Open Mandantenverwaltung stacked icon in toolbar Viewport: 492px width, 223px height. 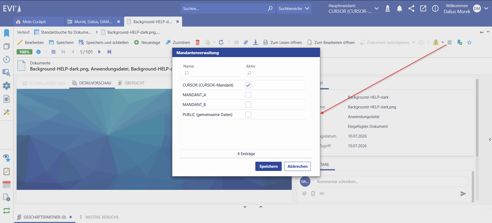[x=450, y=42]
